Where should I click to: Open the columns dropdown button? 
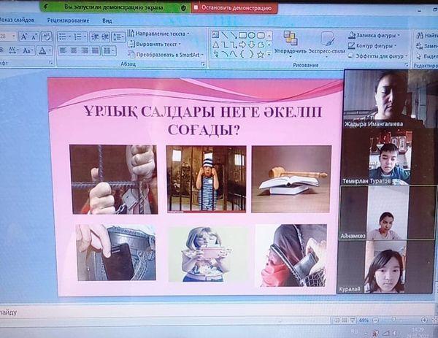click(109, 51)
